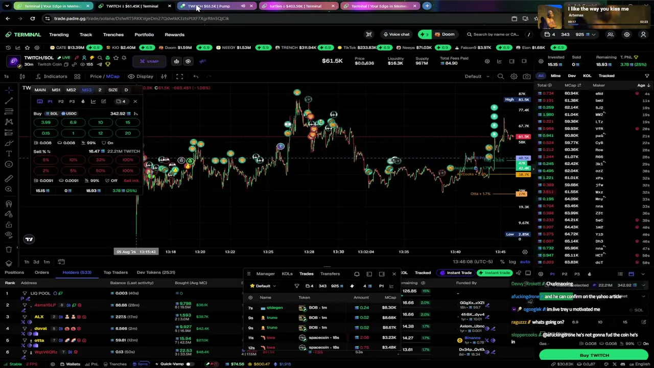This screenshot has height=368, width=654.
Task: Click the chart screenshot camera icon
Action: coord(527,76)
